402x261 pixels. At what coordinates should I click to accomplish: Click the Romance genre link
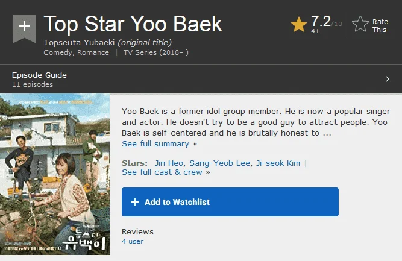(x=93, y=52)
